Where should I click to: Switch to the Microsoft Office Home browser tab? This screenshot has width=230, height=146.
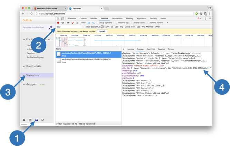tap(50, 9)
